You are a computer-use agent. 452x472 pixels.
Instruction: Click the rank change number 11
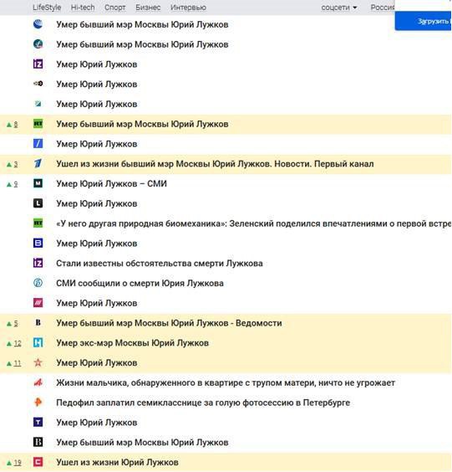pyautogui.click(x=18, y=363)
